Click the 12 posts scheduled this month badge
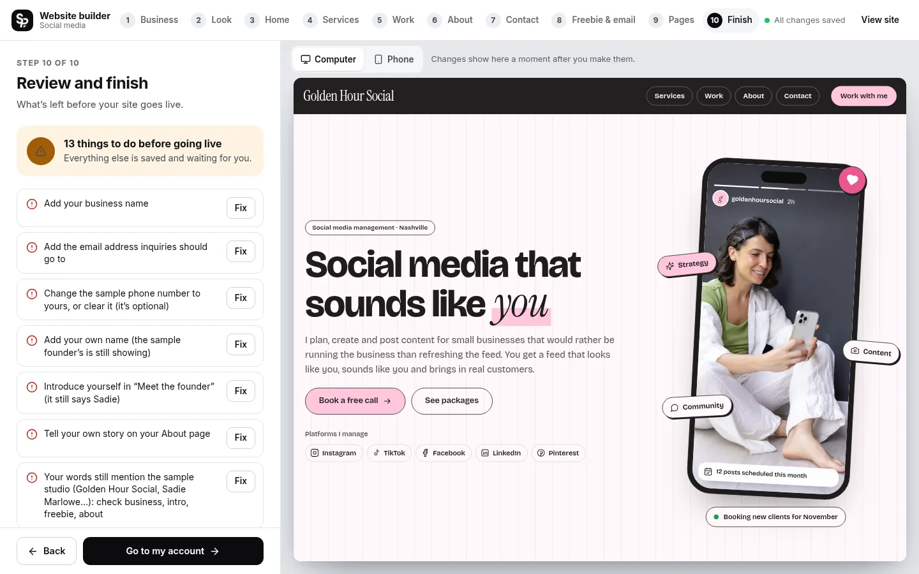Image resolution: width=919 pixels, height=574 pixels. point(768,473)
